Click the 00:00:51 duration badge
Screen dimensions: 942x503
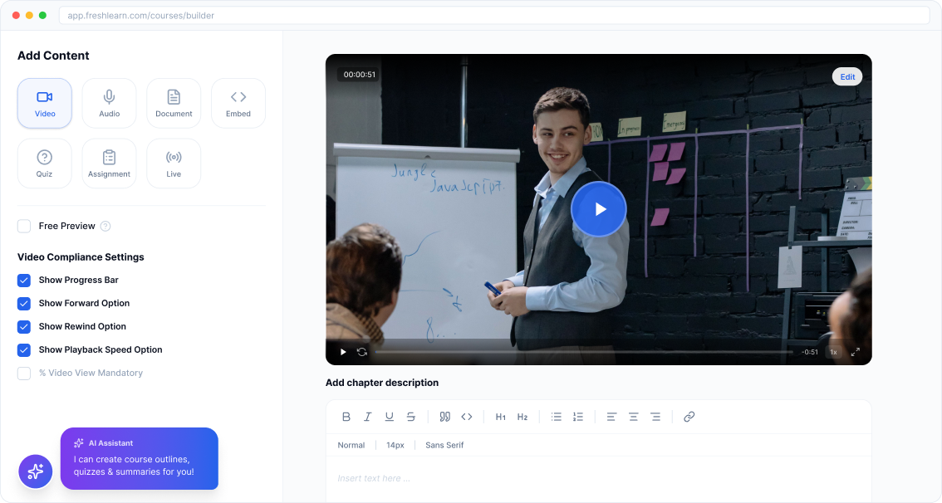pyautogui.click(x=359, y=75)
